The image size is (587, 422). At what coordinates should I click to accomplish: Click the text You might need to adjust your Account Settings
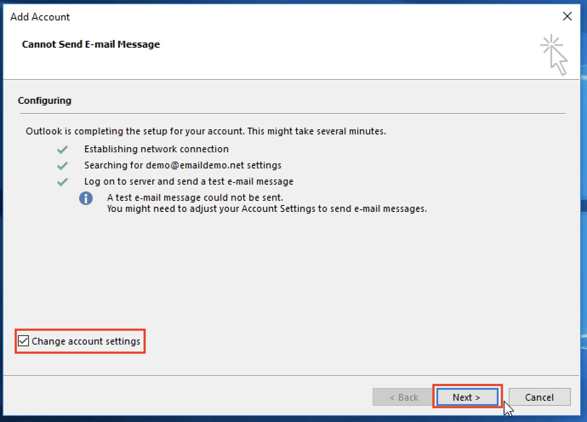pos(267,208)
